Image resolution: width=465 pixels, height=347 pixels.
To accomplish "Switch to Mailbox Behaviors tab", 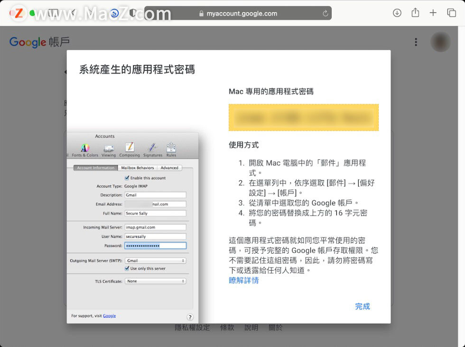I will 137,168.
